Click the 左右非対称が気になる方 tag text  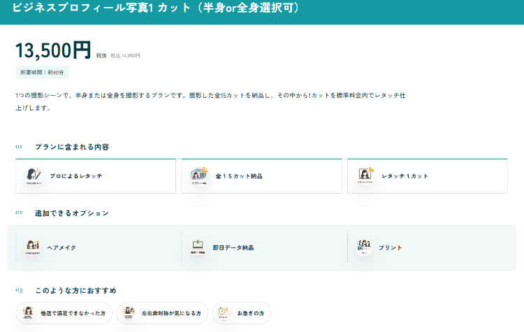tap(171, 313)
